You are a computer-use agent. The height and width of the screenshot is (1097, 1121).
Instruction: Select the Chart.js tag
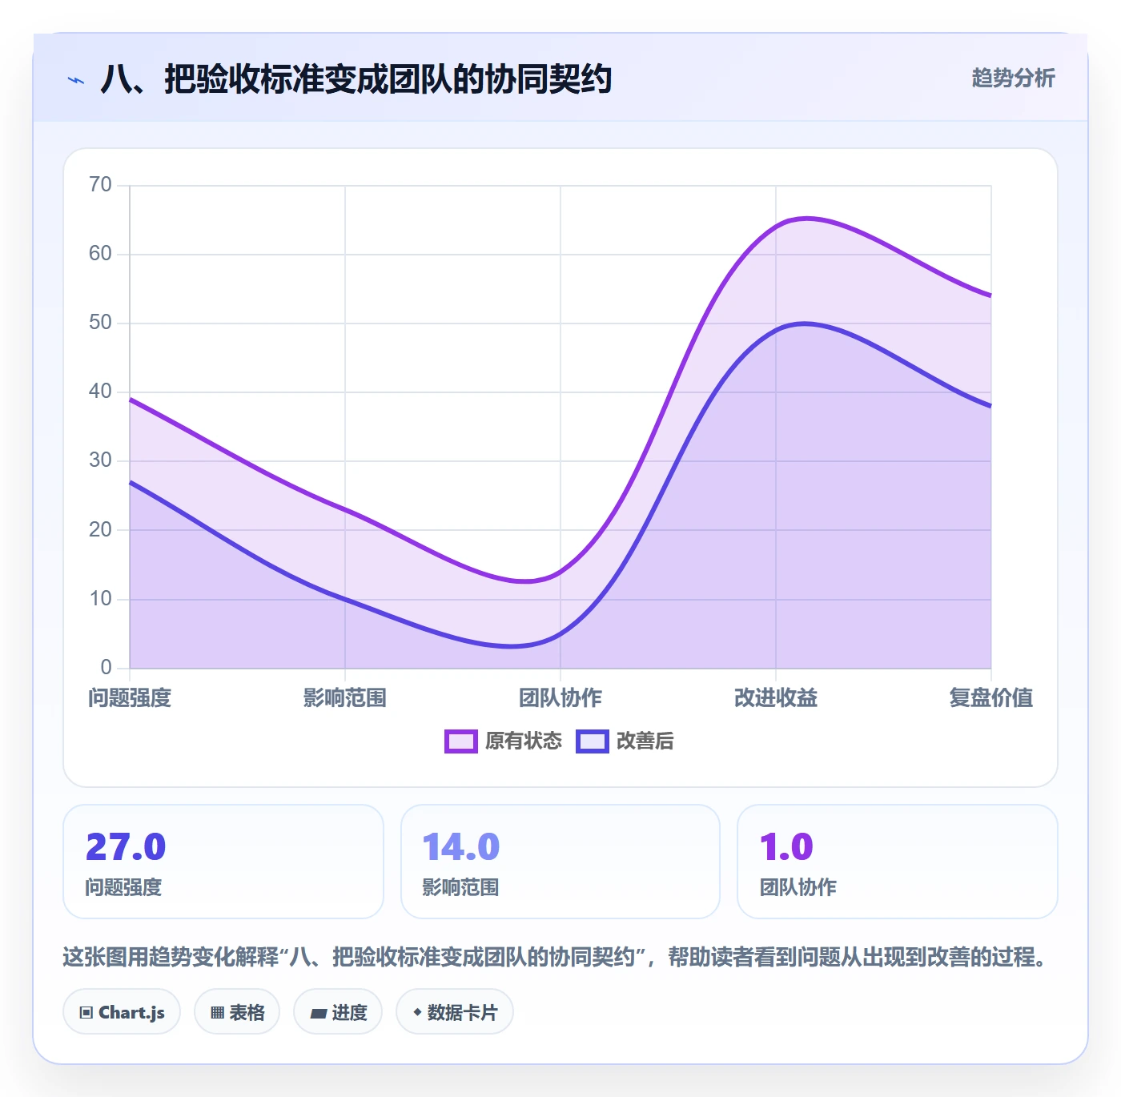click(x=122, y=1012)
